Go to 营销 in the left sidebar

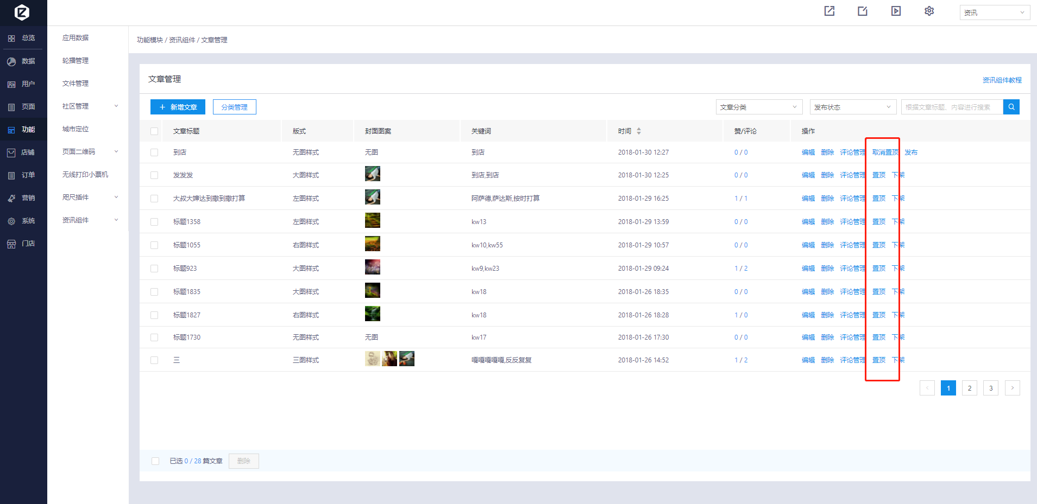tap(23, 198)
